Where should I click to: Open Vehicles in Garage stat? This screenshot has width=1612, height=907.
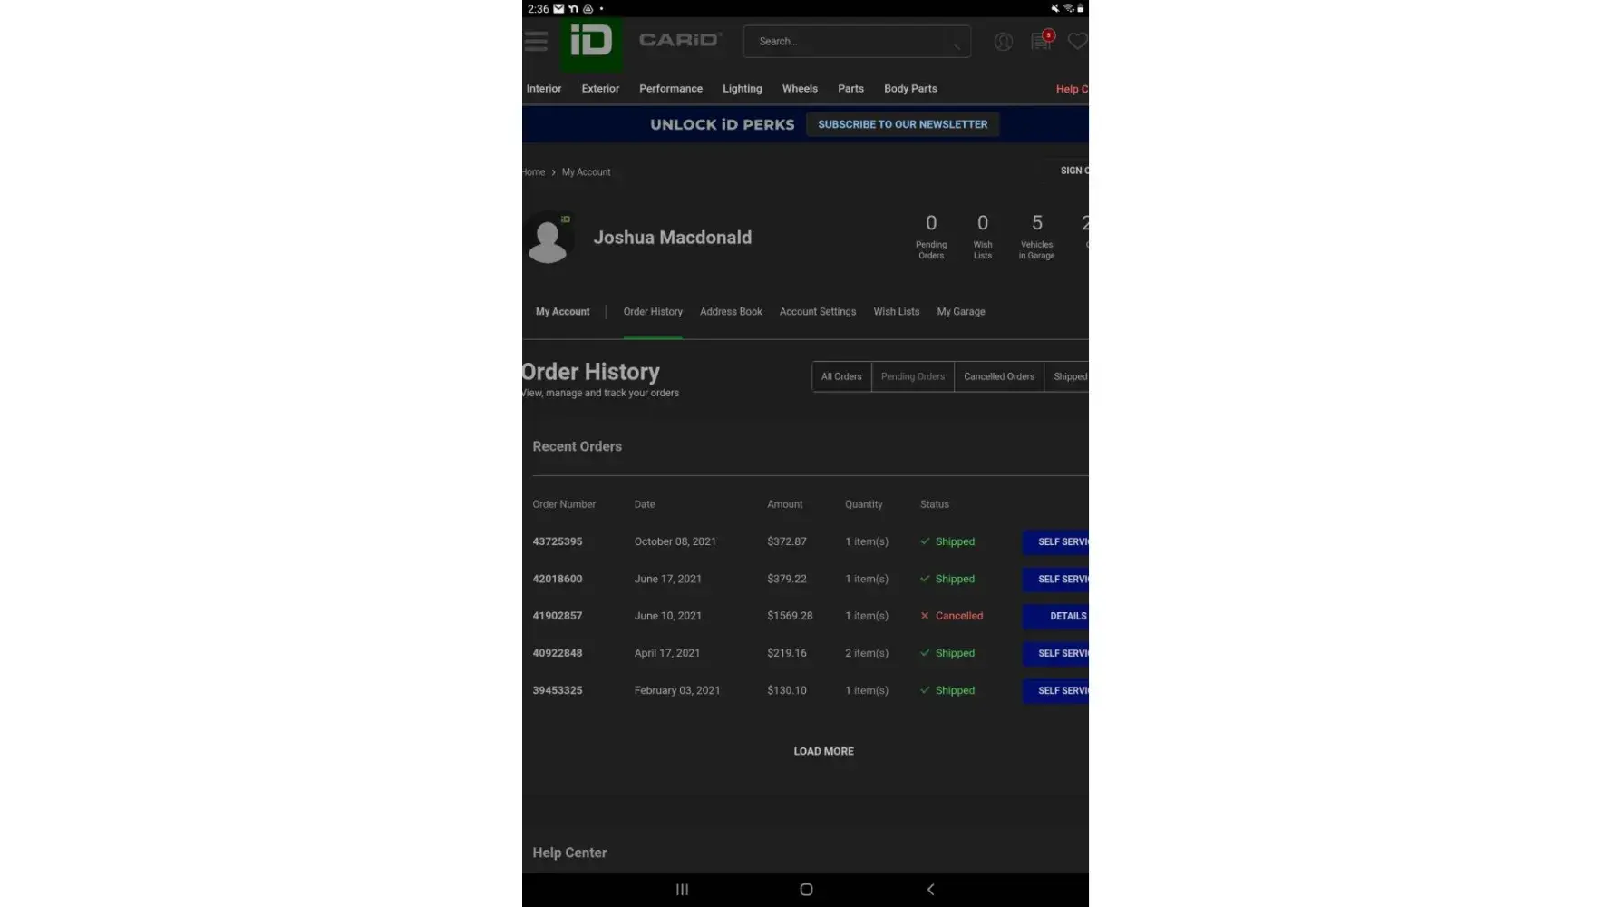[1037, 236]
